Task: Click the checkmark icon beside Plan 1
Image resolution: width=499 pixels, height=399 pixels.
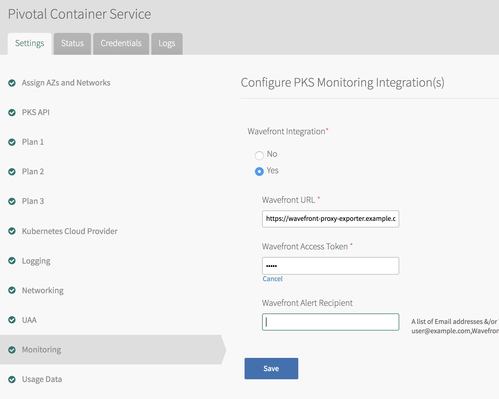Action: 12,142
